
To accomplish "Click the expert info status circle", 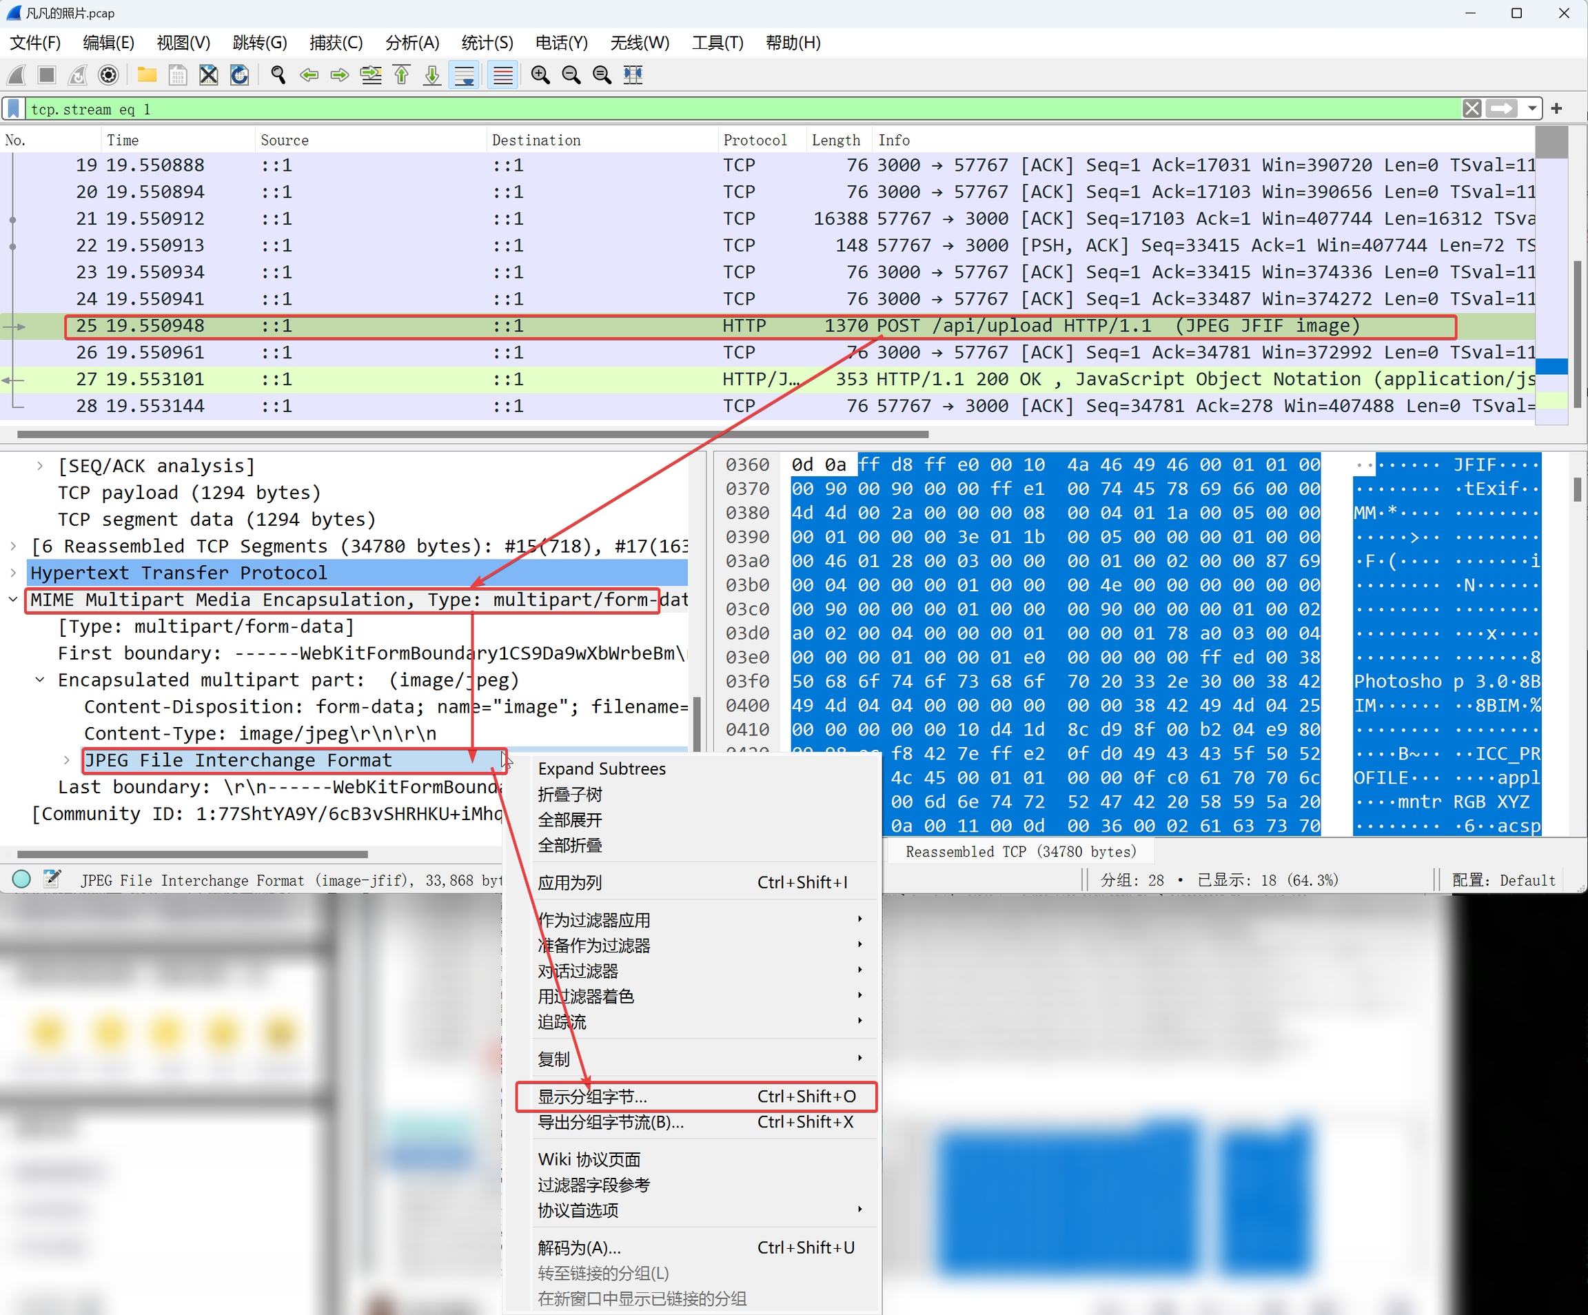I will (x=21, y=879).
